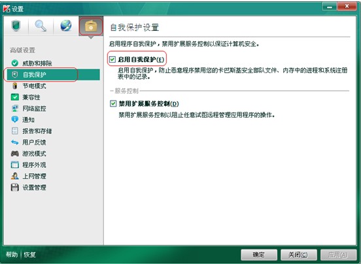This screenshot has height=264, width=361.
Task: Click the 关闭 button
Action: (x=299, y=255)
